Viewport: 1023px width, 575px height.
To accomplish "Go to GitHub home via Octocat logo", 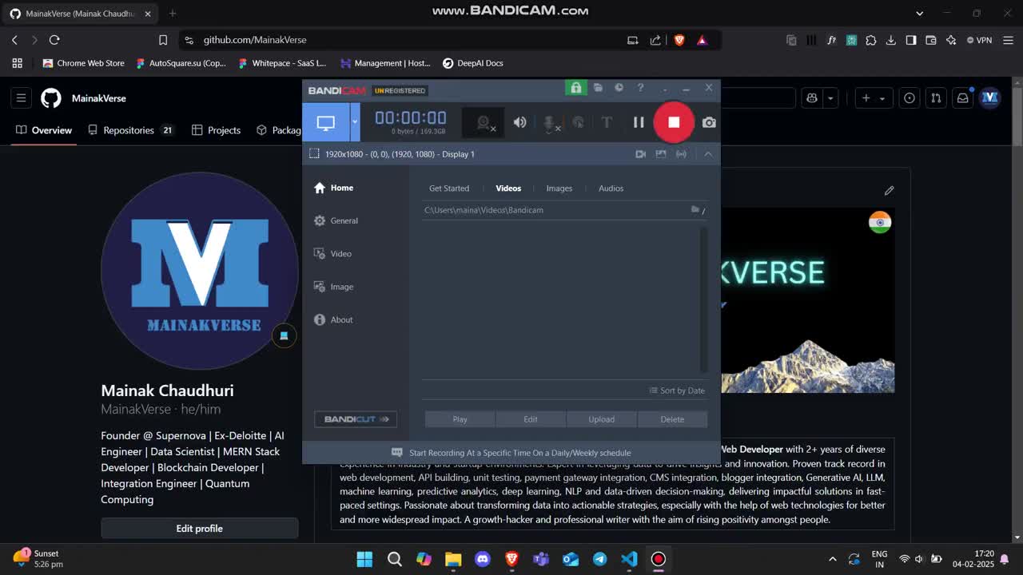I will pos(51,98).
